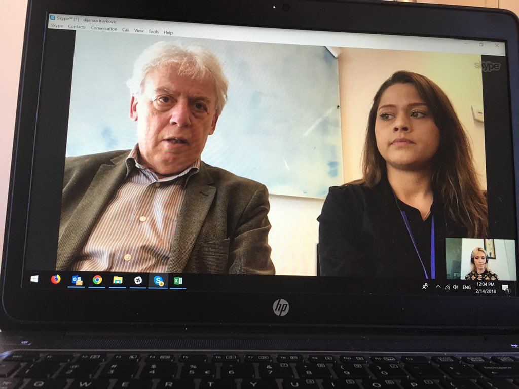Viewport: 519px width, 389px height.
Task: Minimize the Skype window
Action: click(466, 44)
